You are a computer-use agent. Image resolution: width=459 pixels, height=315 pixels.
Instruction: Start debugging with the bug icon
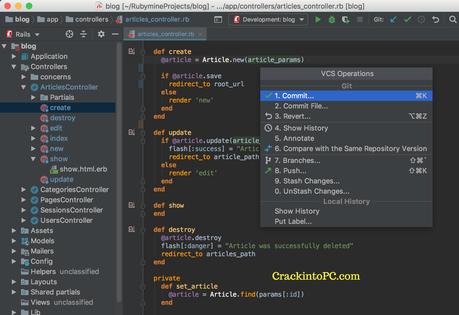click(x=332, y=19)
